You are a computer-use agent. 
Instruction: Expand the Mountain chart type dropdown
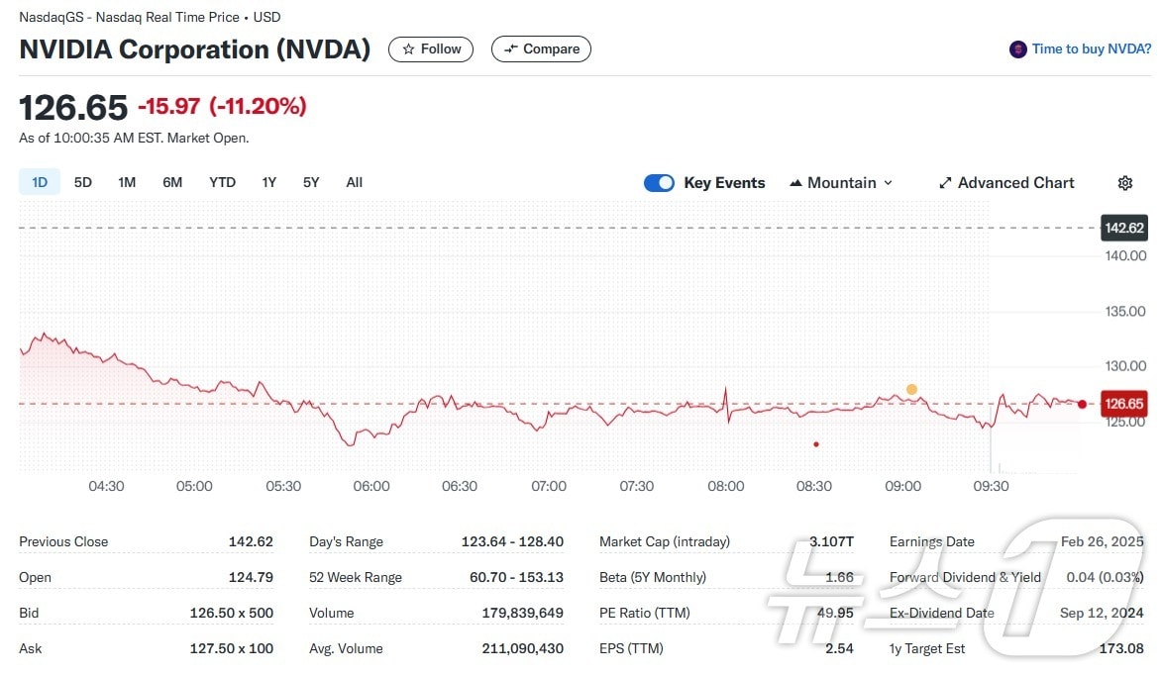pos(841,183)
